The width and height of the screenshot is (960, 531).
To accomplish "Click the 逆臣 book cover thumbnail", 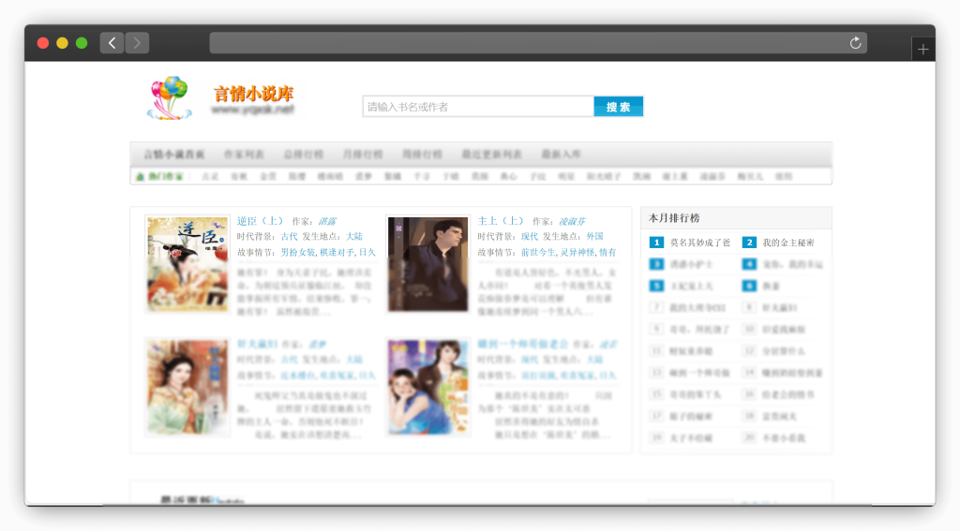I will (x=187, y=263).
